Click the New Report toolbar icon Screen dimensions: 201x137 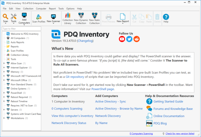point(123,16)
